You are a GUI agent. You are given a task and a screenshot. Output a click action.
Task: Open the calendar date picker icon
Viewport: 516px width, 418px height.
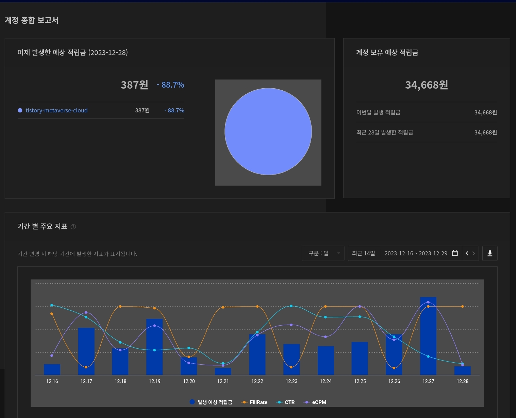tap(455, 253)
